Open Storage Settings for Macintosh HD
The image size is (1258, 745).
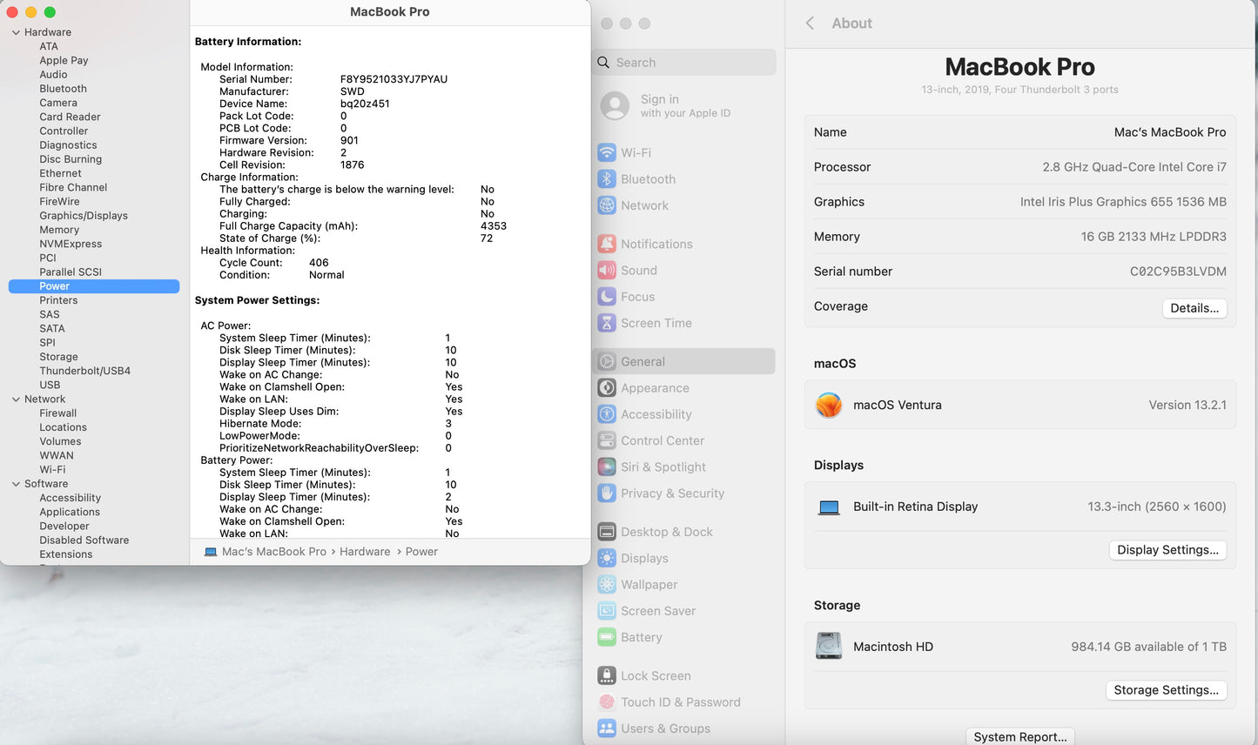pyautogui.click(x=1166, y=689)
